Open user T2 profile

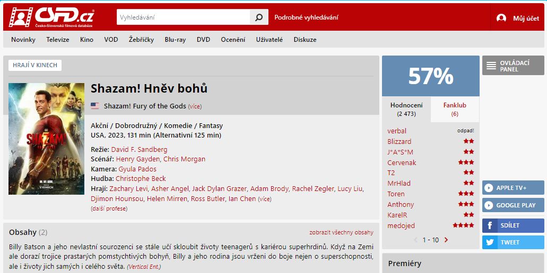pyautogui.click(x=391, y=173)
